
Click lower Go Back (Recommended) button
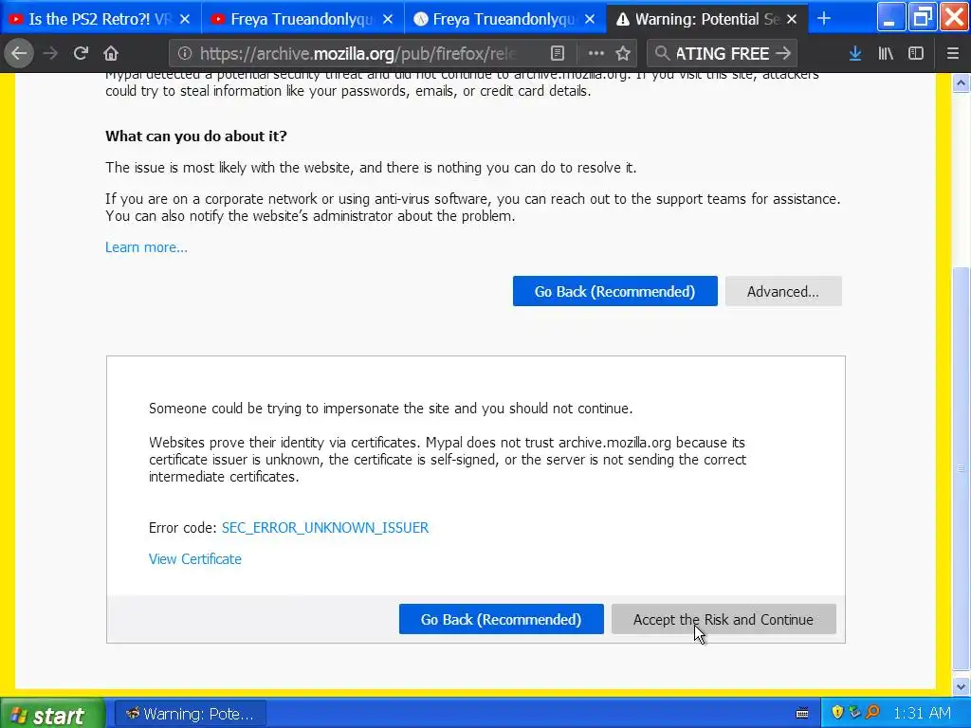point(501,619)
